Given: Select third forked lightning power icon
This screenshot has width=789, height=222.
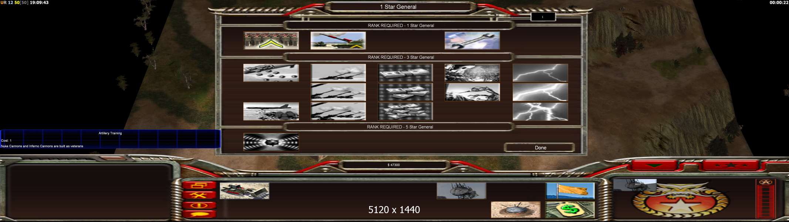Looking at the screenshot, I should click(x=540, y=111).
